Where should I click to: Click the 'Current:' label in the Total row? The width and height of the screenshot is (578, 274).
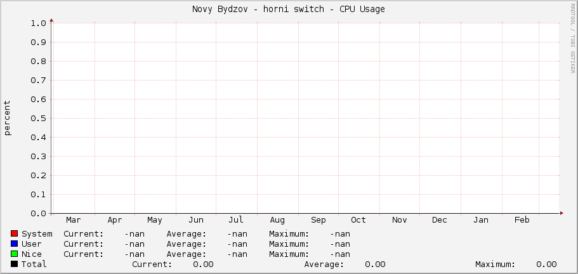point(152,264)
